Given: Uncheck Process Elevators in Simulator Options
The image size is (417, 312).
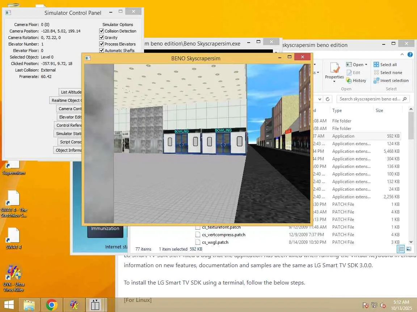Looking at the screenshot, I should tap(101, 44).
